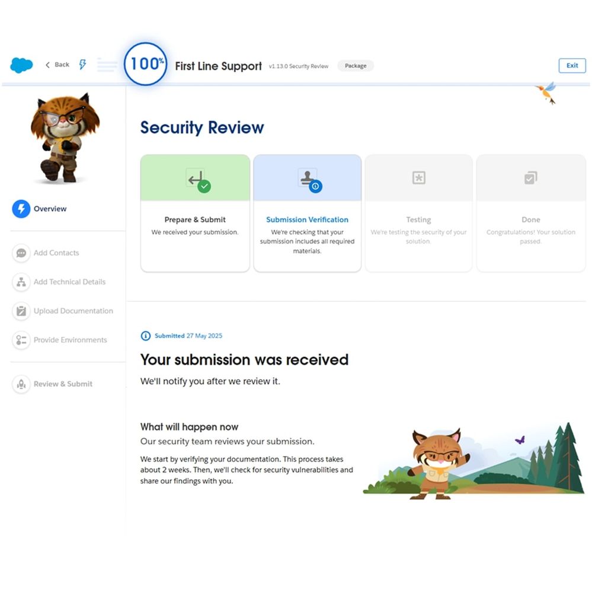Click the Salesforce cloud logo
The image size is (592, 593).
coord(21,65)
